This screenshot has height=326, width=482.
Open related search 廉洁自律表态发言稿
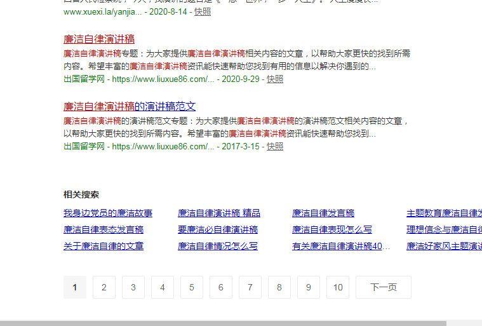point(104,230)
